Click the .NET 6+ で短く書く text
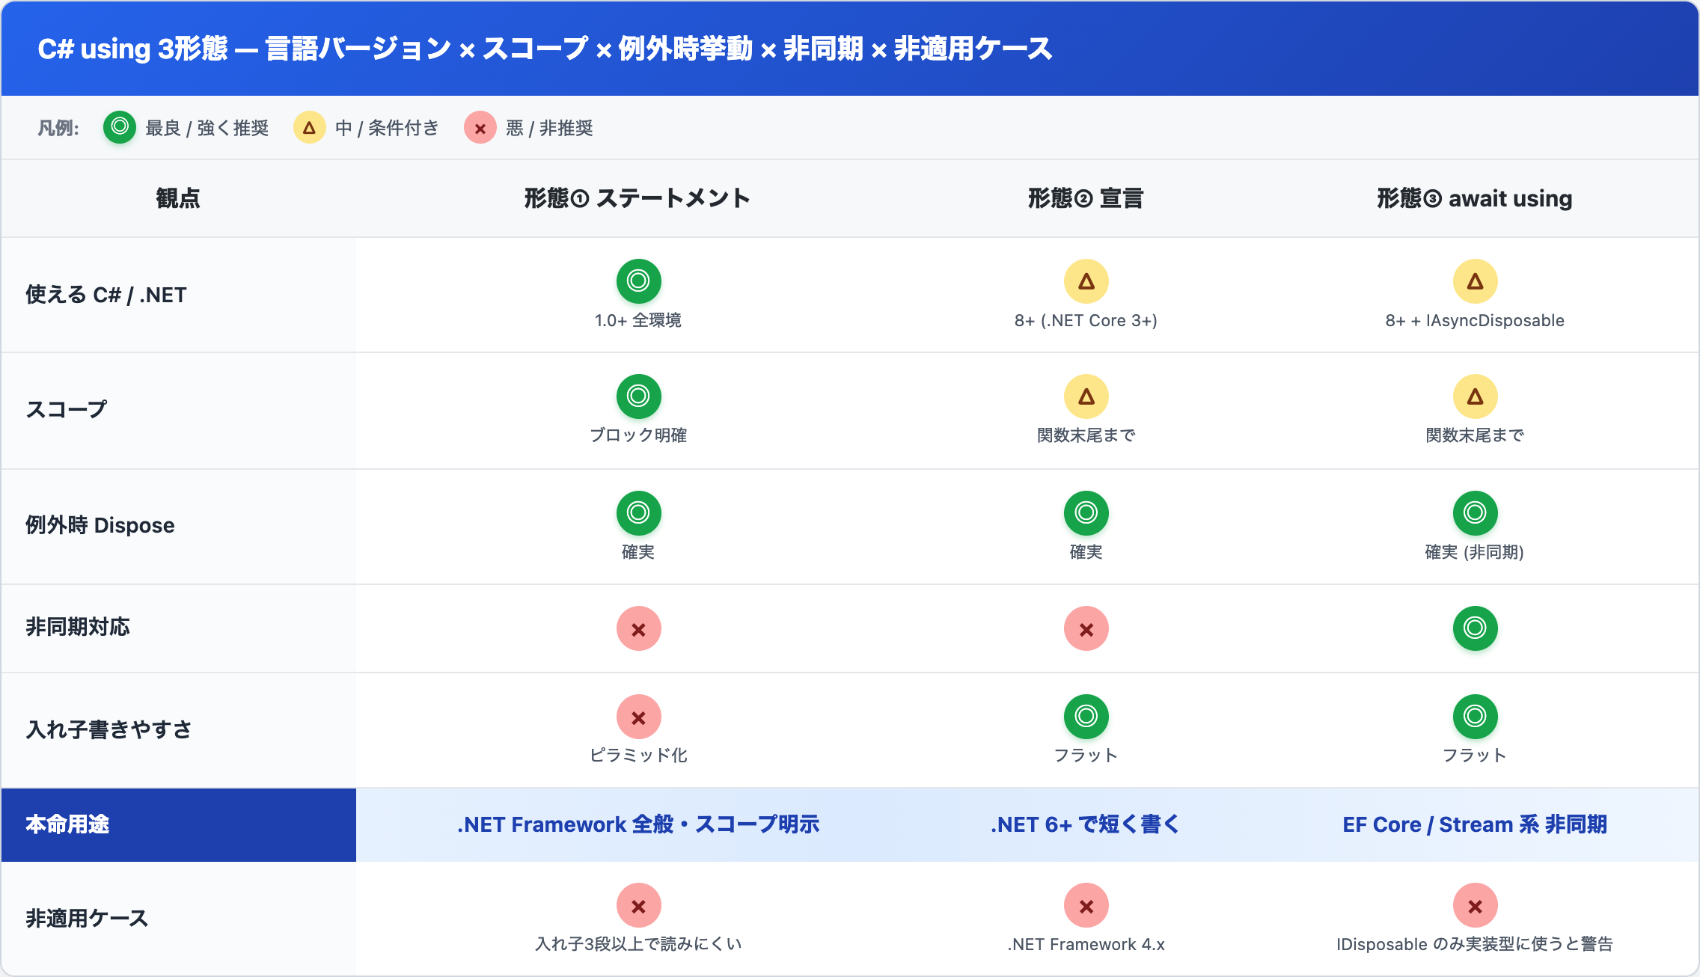 coord(1085,824)
